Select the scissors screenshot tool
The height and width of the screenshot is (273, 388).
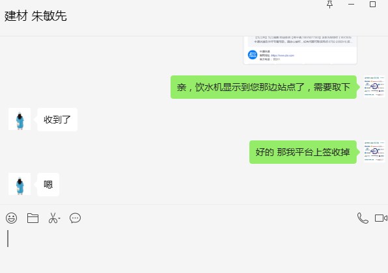coord(53,218)
